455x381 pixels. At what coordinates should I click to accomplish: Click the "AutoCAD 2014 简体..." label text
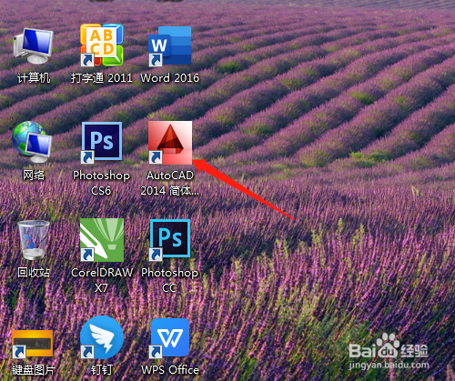pos(170,183)
